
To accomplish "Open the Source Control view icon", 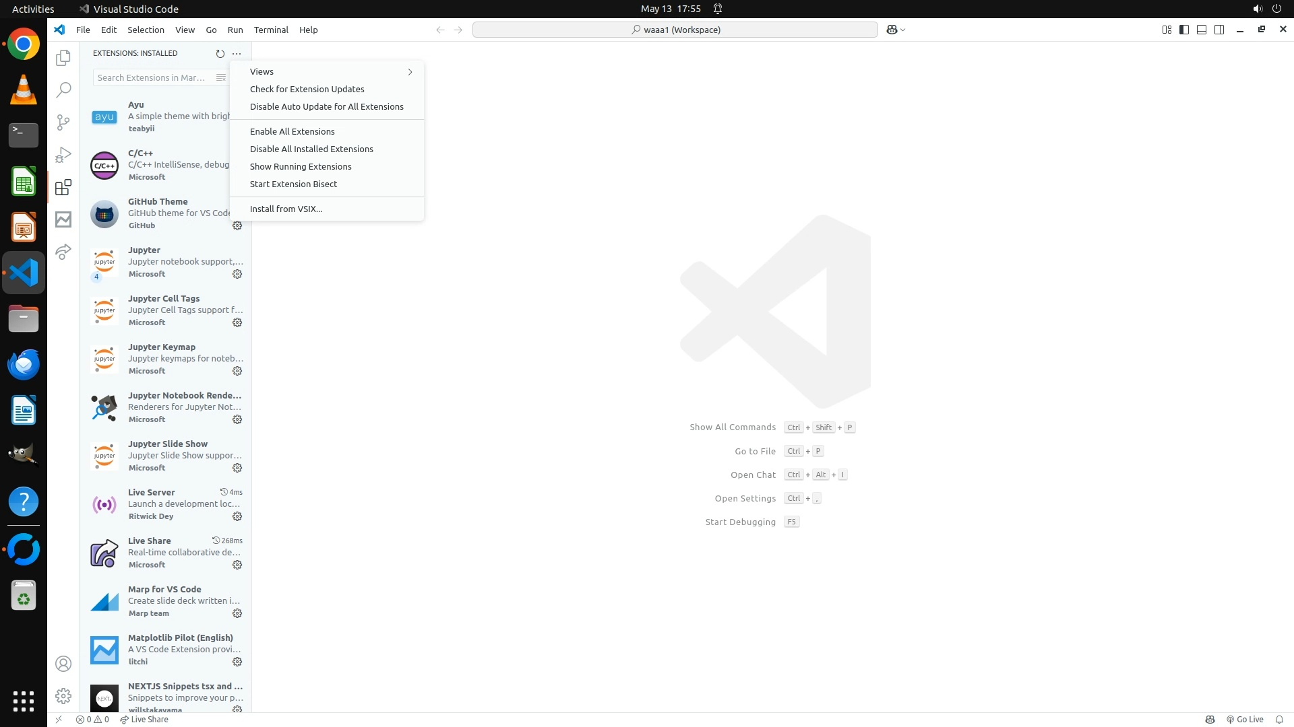I will (x=63, y=122).
